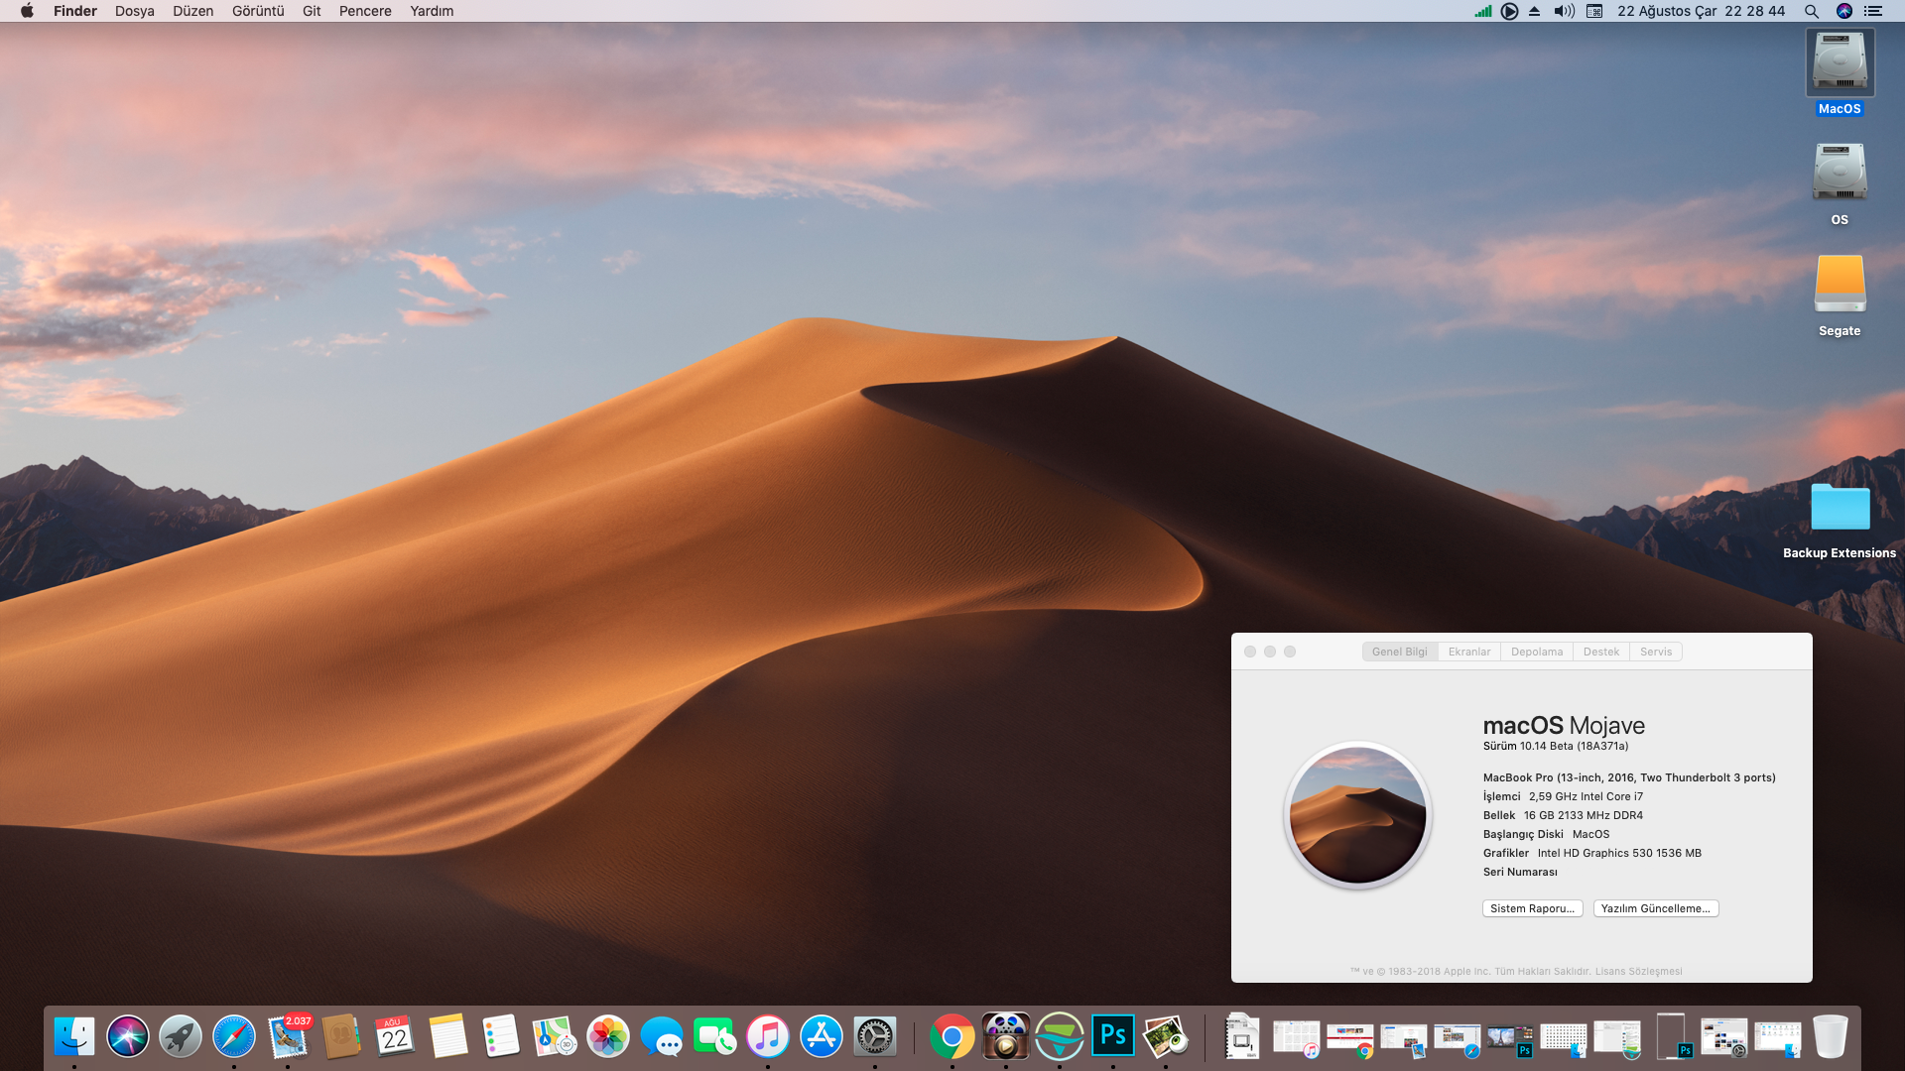1905x1071 pixels.
Task: Click the Yazılım Güncelleme... button
Action: coord(1656,908)
